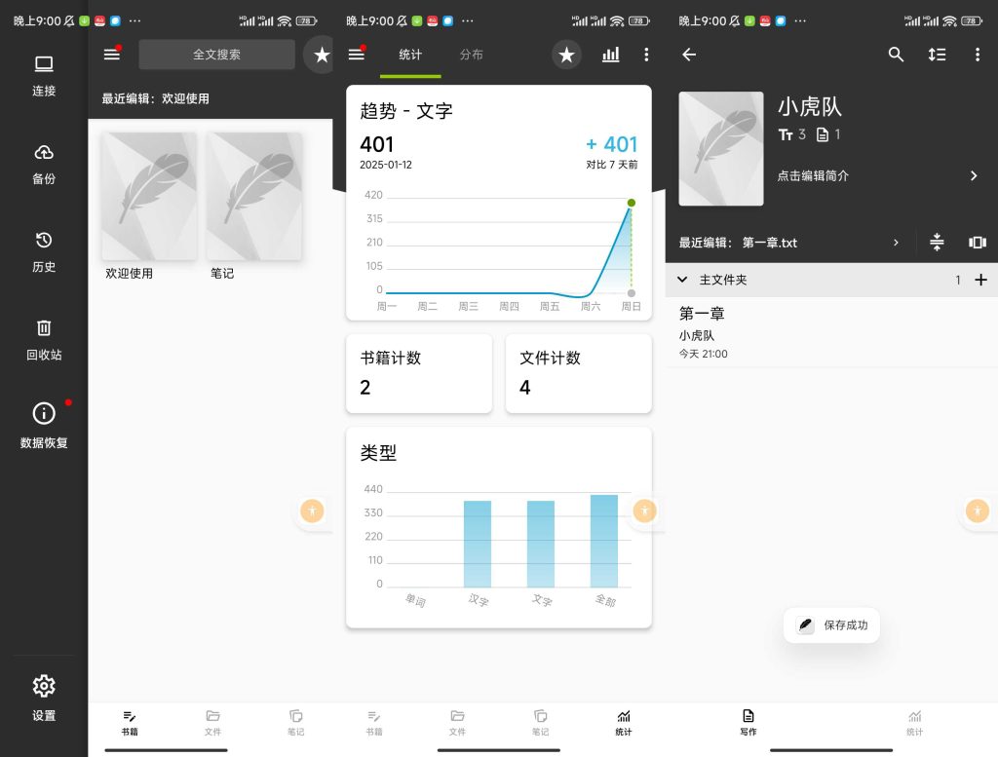
Task: Tap the search magnifier on 小虎队 screen
Action: coord(896,55)
